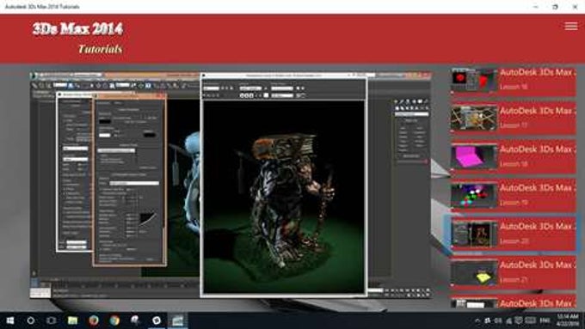
Task: Select the partially visible last lesson entry
Action: 514,302
